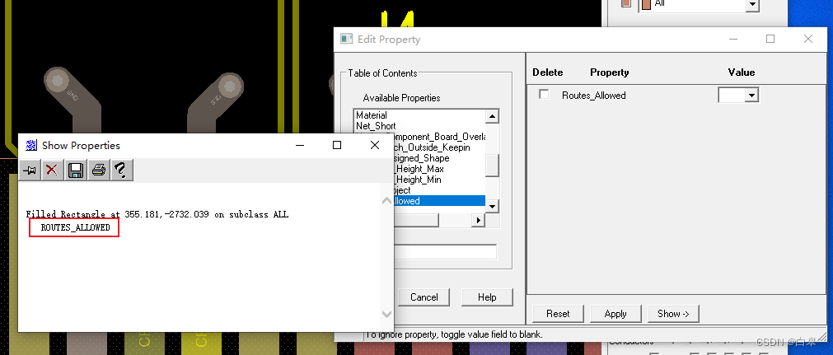Maximize the Show Properties window
The width and height of the screenshot is (833, 355).
337,145
